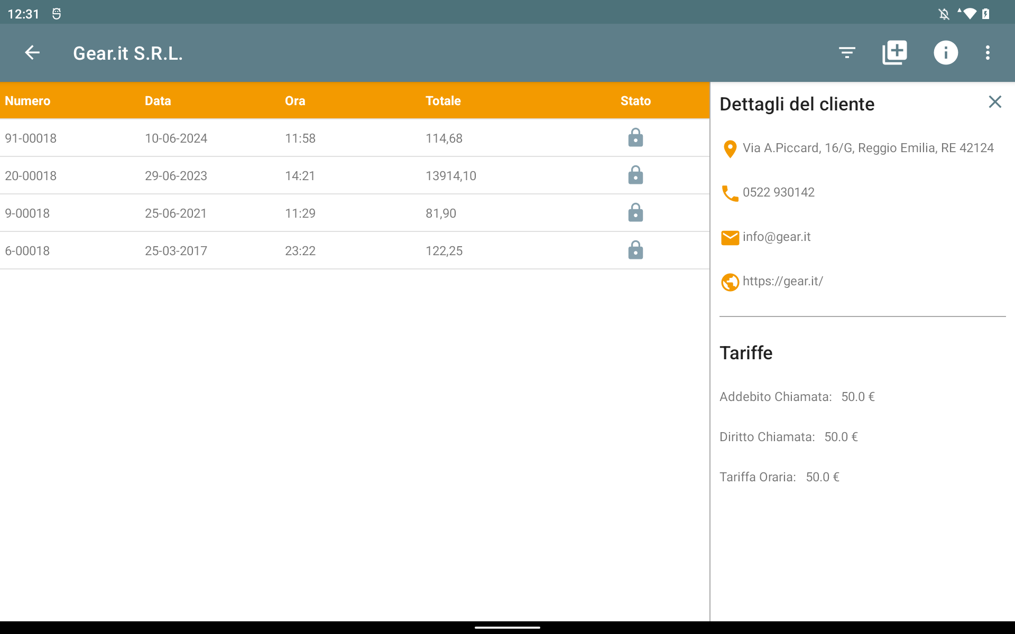Screen dimensions: 1015x634
Task: Tap the orange globe website icon
Action: tap(730, 282)
